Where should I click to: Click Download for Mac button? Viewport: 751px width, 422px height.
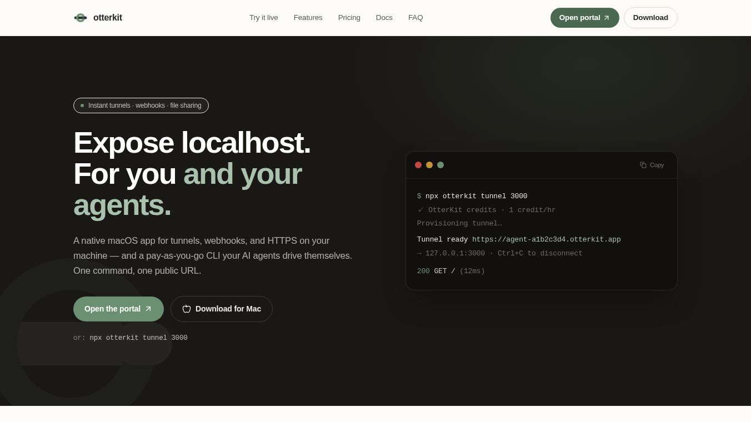222,309
